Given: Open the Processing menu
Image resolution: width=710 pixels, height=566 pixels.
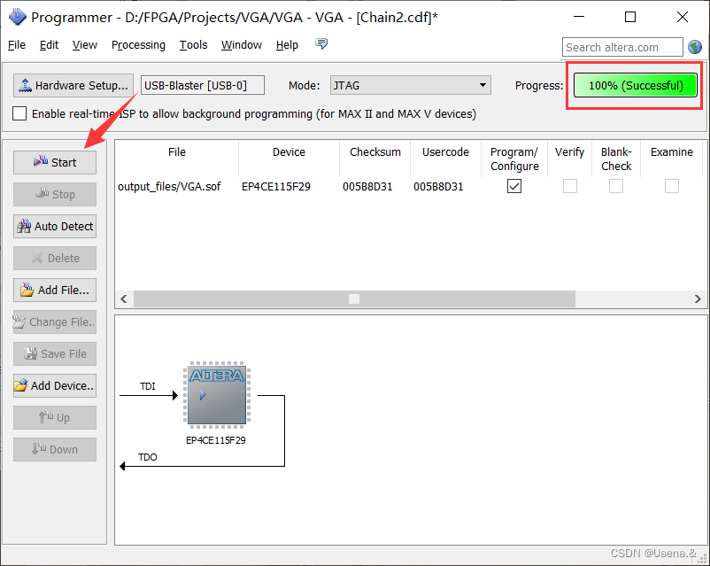Looking at the screenshot, I should [138, 45].
